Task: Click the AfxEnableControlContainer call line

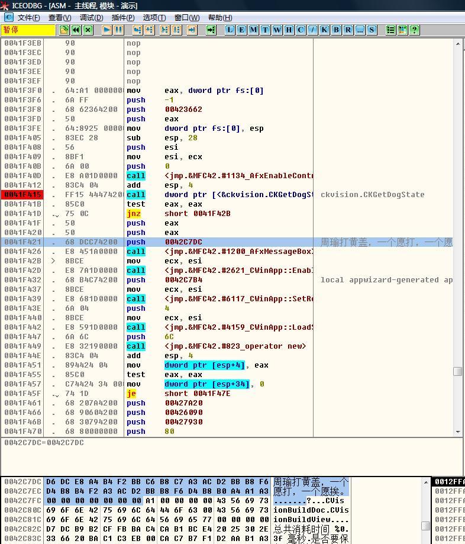Action: pos(220,176)
